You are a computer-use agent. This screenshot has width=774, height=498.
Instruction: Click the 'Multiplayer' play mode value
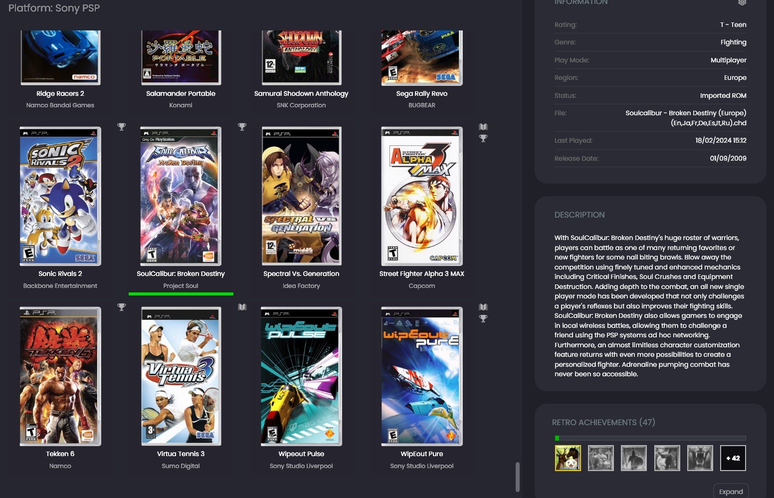(729, 60)
